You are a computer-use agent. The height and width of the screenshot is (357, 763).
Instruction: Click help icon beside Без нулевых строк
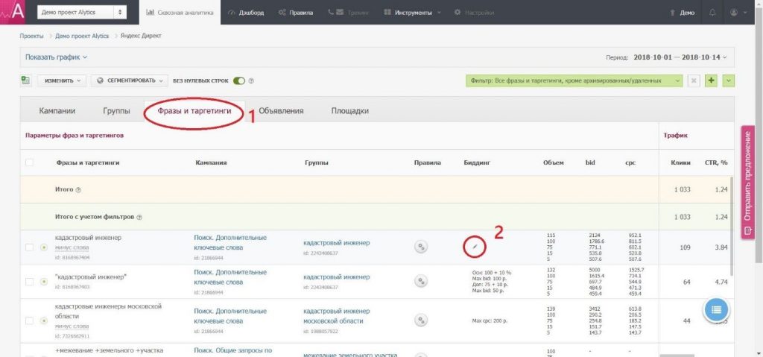(251, 80)
